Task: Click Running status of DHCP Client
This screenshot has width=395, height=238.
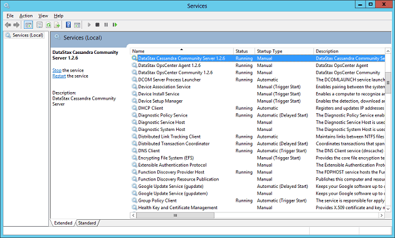Action: tap(244, 108)
